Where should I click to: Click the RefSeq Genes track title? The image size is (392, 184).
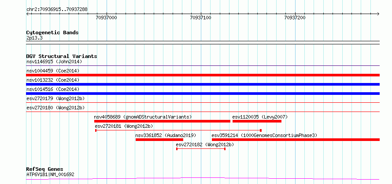[45, 170]
